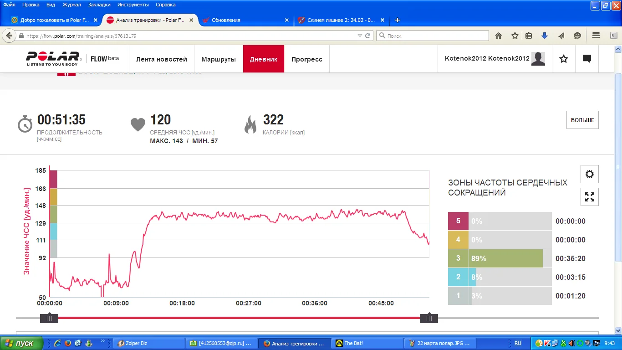622x350 pixels.
Task: Click the heart icon beside average HR
Action: point(138,124)
